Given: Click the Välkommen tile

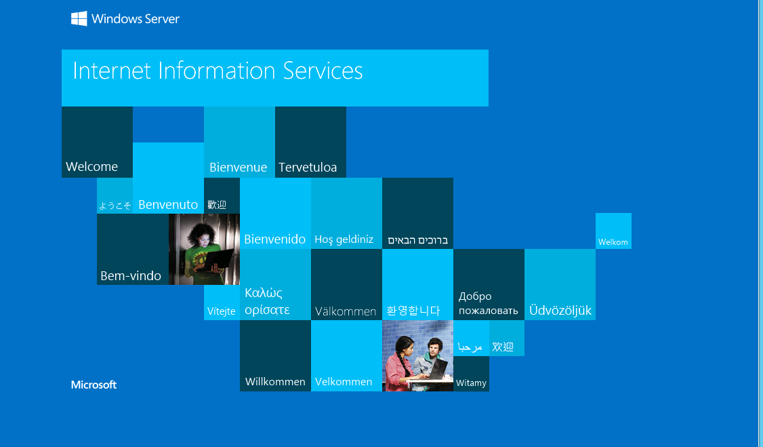Looking at the screenshot, I should (x=346, y=284).
